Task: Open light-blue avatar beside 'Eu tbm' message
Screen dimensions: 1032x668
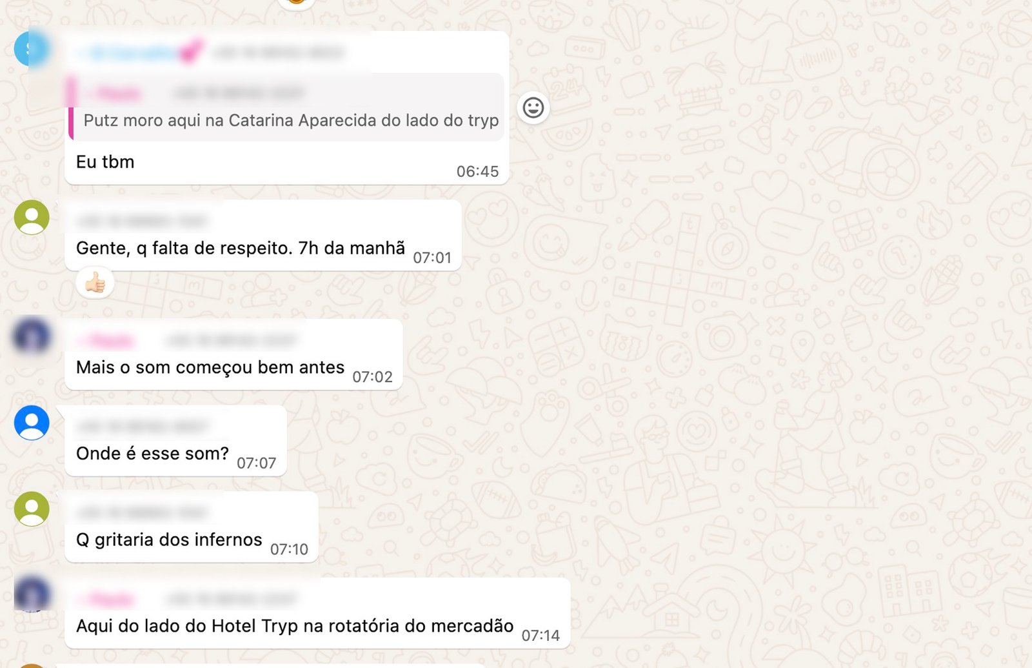Action: coord(32,48)
